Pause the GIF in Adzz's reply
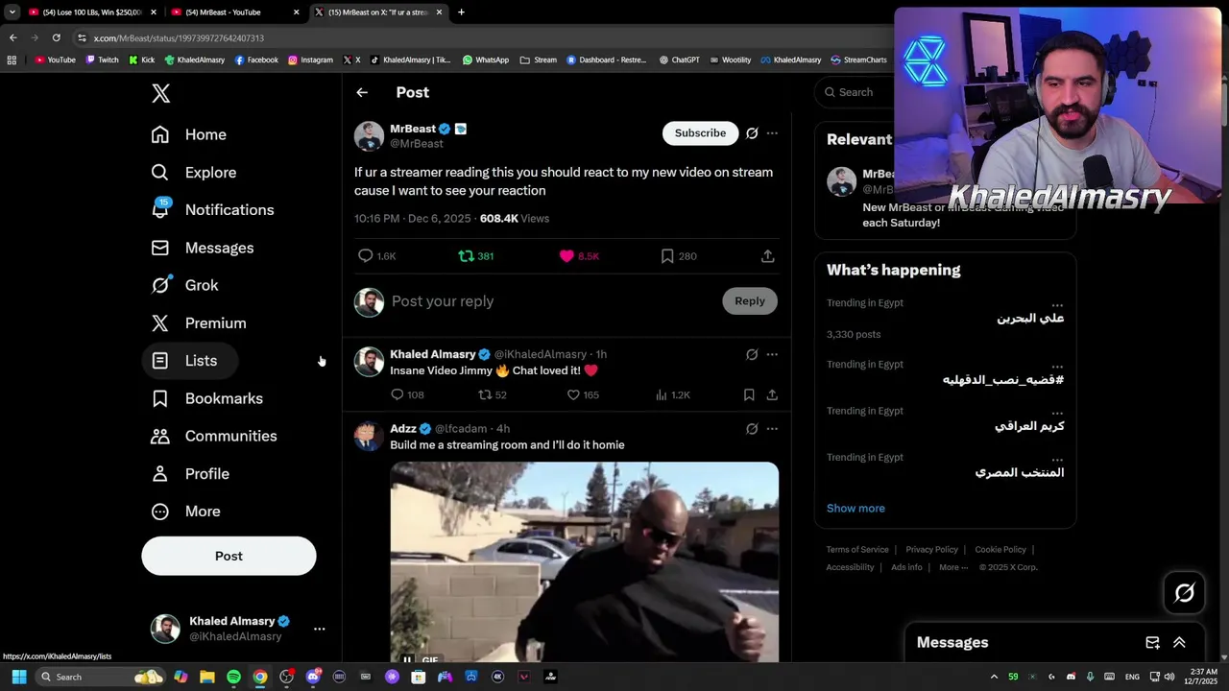 [x=407, y=659]
